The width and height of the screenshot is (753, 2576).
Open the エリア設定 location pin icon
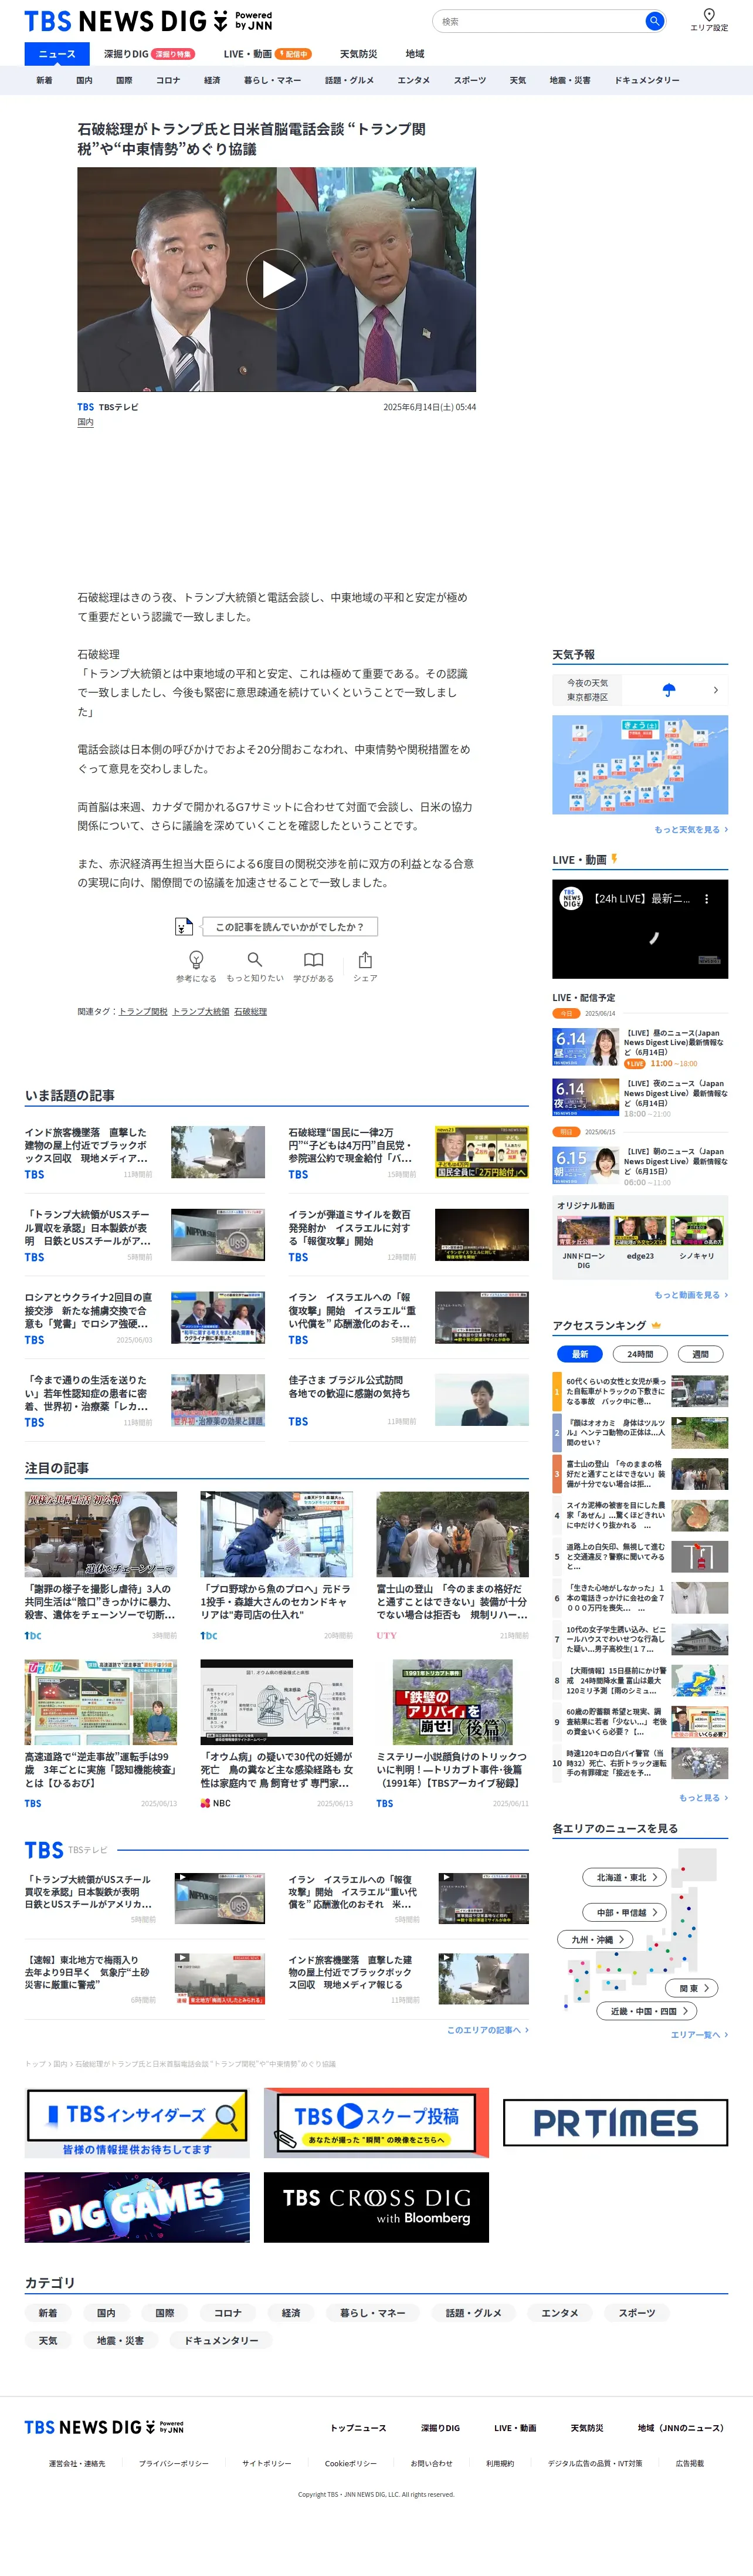point(709,15)
